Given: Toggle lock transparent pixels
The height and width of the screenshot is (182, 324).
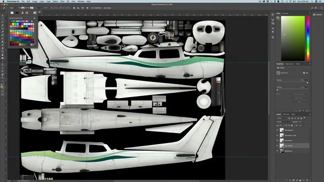Looking at the screenshot, I should (x=281, y=125).
